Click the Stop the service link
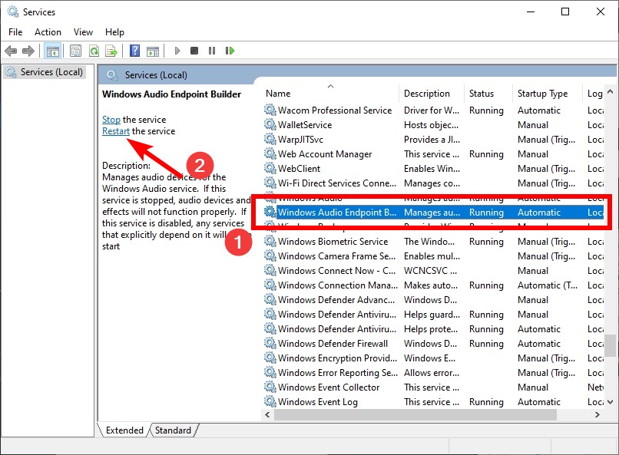 [x=111, y=120]
